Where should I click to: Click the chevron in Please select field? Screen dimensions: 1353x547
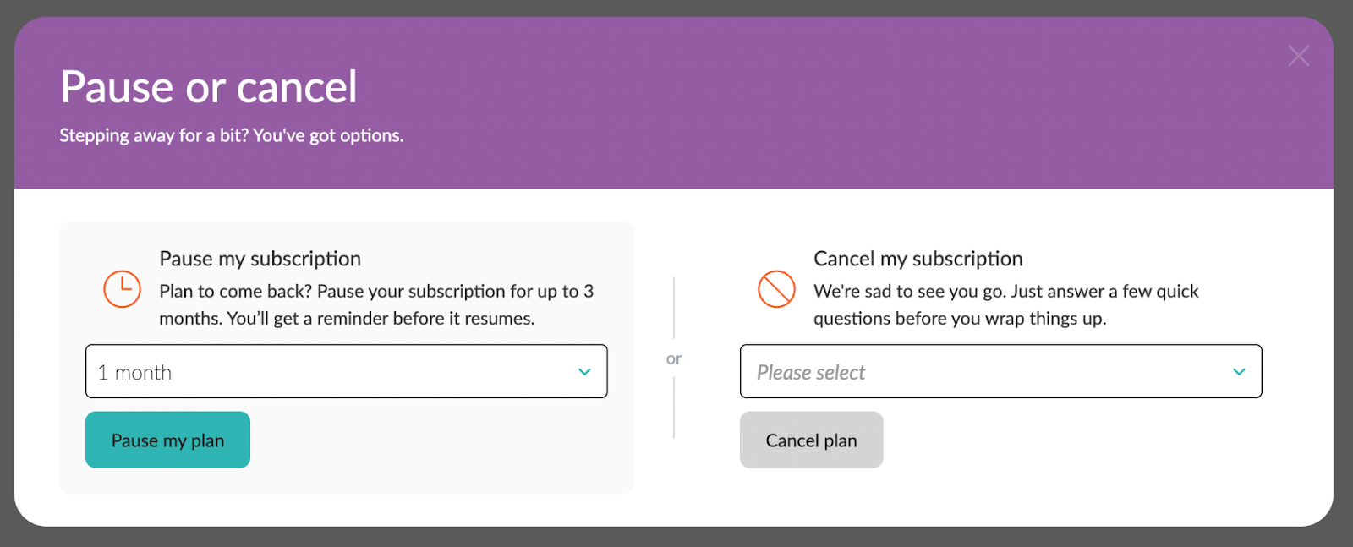click(x=1239, y=372)
